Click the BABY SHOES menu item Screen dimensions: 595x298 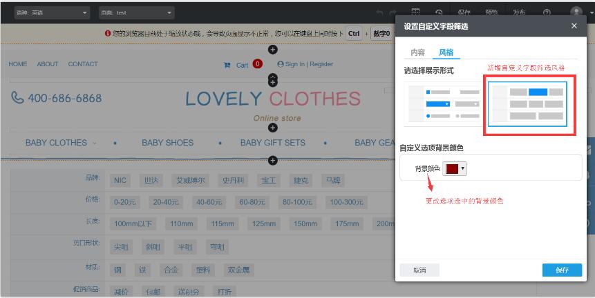pos(167,143)
